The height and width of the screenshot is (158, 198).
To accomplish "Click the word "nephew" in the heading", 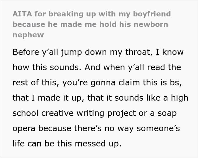I will point(28,35).
